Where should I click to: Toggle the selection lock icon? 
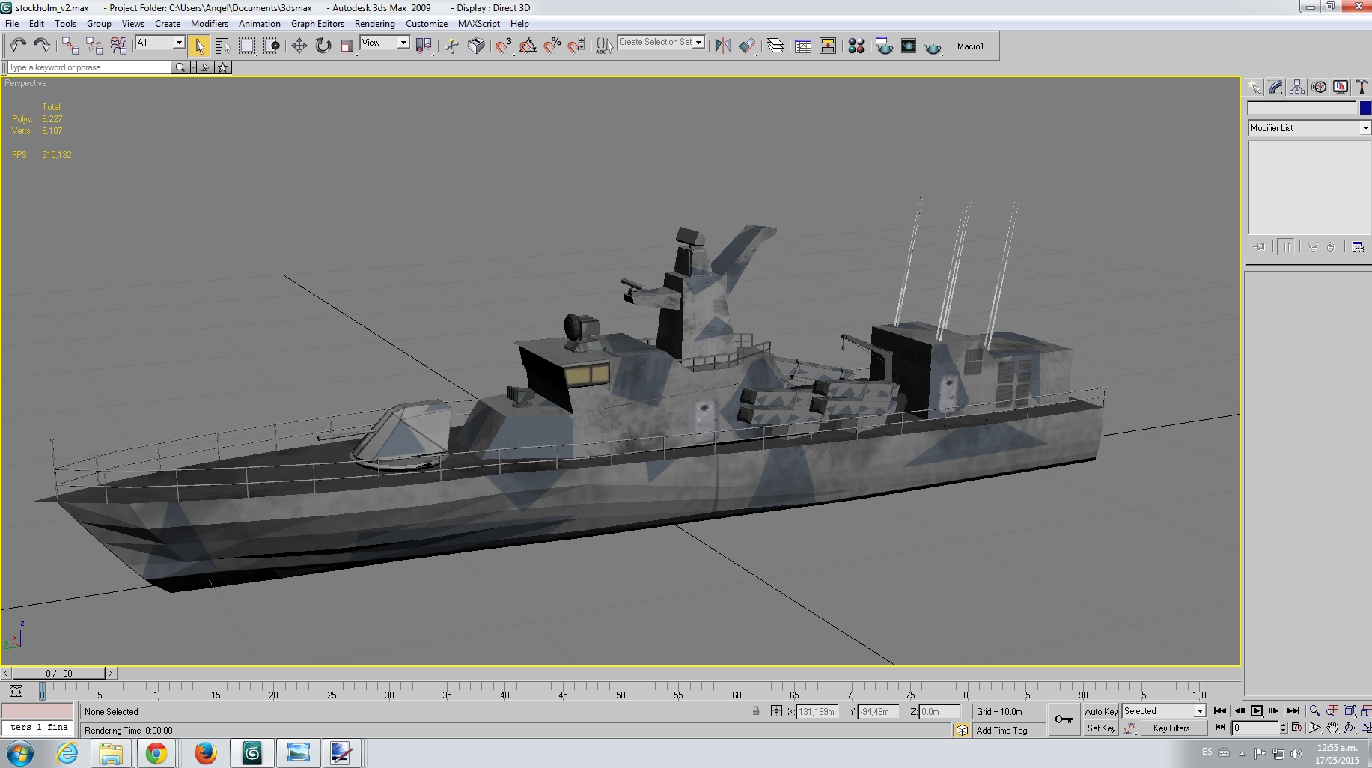(756, 712)
